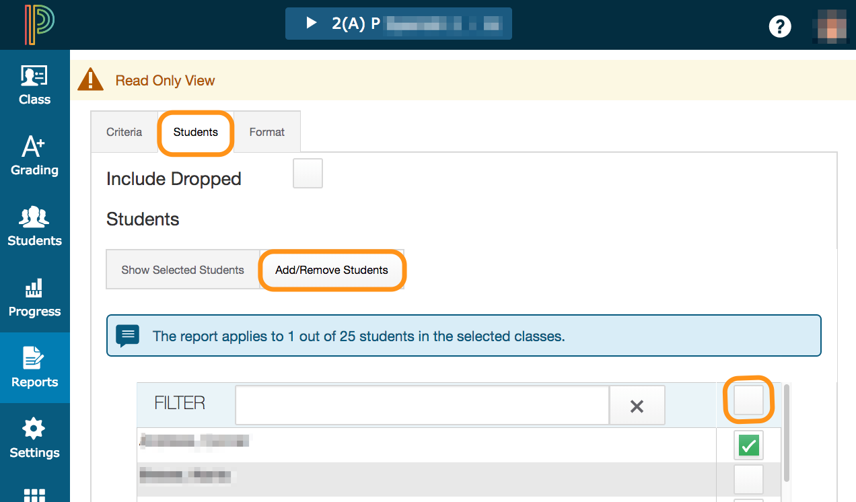856x502 pixels.
Task: Open the Students section in sidebar
Action: pos(34,227)
